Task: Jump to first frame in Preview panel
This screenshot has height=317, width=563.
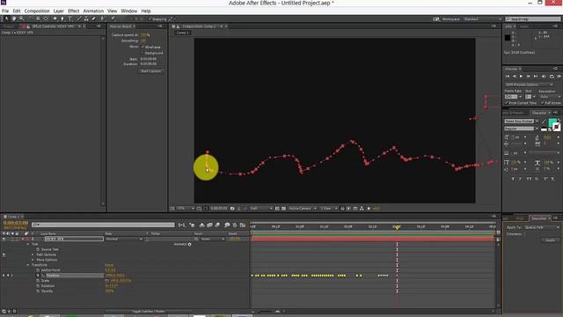Action: coord(508,77)
